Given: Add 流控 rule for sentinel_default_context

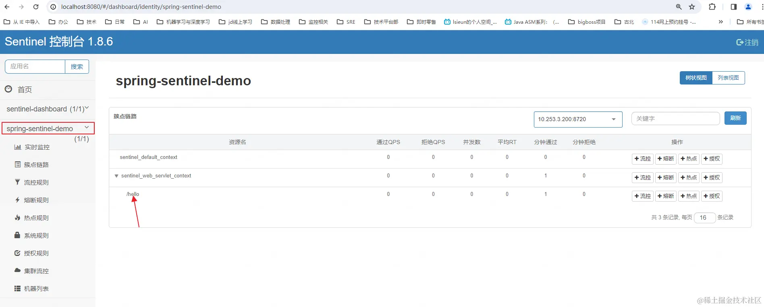Looking at the screenshot, I should pos(642,159).
